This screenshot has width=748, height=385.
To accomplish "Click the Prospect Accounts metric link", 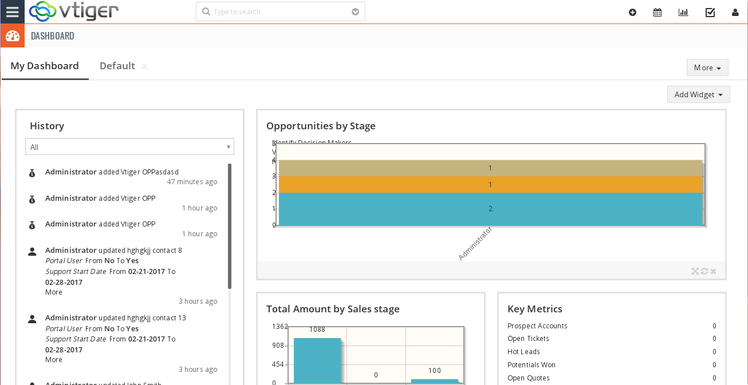I will pos(537,326).
